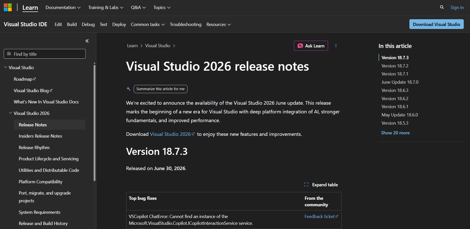
Task: Click the Expand table icon
Action: point(306,185)
